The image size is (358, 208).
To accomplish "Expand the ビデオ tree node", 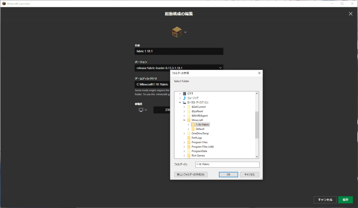I will click(x=180, y=93).
